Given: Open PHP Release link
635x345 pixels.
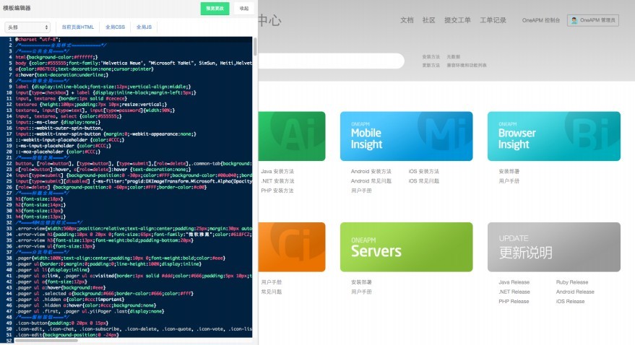Looking at the screenshot, I should click(514, 301).
